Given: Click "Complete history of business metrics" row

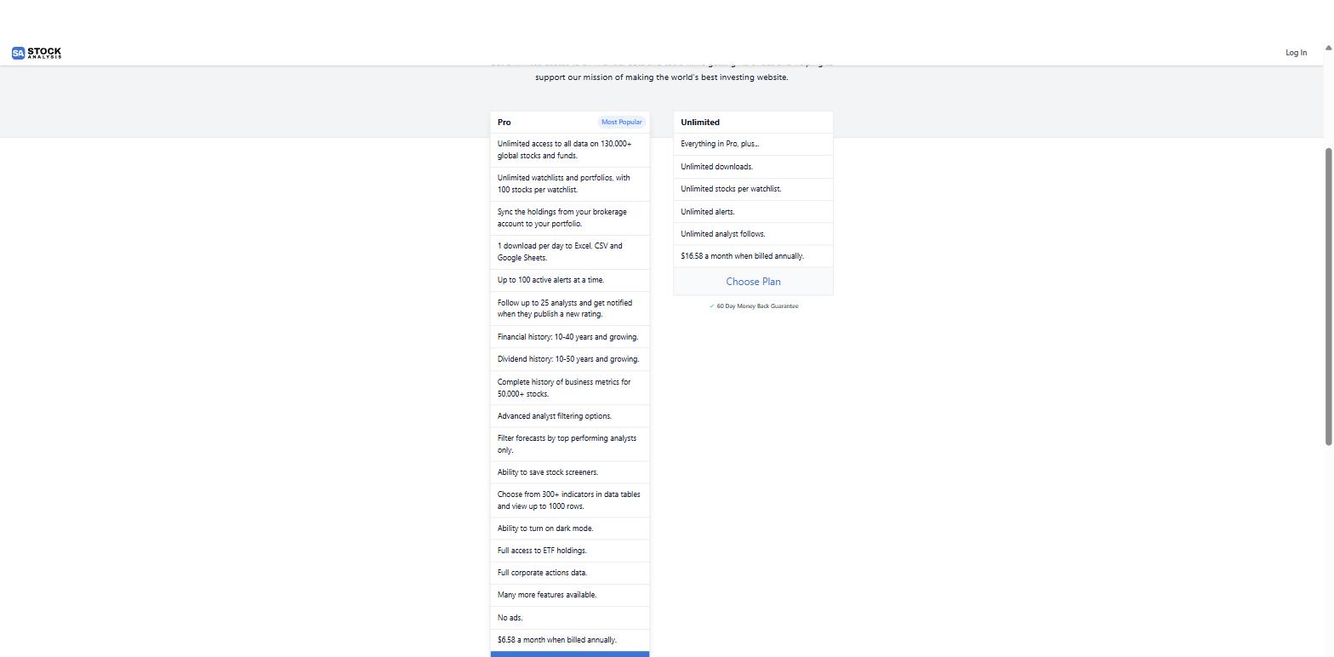Looking at the screenshot, I should coord(570,388).
